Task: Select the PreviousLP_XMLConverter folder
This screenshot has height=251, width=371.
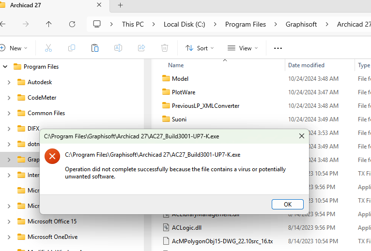Action: 205,106
